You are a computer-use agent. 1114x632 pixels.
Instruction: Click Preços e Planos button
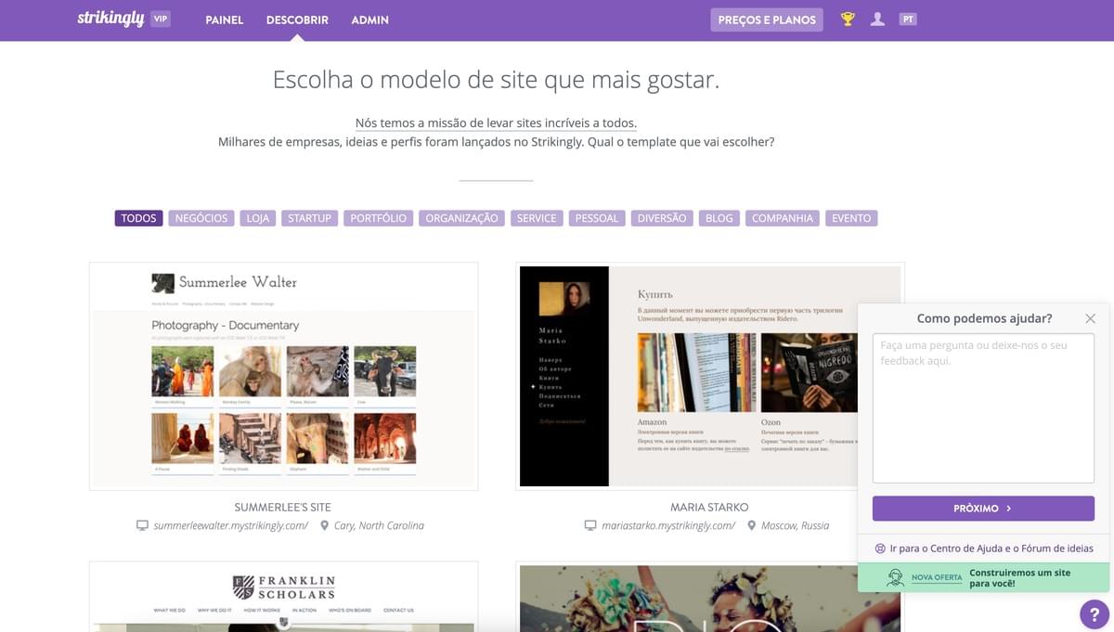click(767, 19)
